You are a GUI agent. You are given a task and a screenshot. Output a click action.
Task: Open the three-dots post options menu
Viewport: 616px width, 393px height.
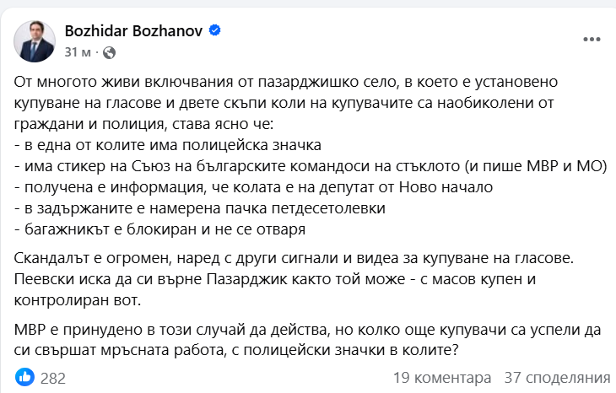(593, 40)
